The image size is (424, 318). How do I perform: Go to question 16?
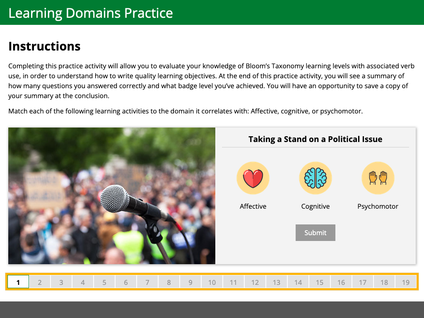pyautogui.click(x=341, y=282)
